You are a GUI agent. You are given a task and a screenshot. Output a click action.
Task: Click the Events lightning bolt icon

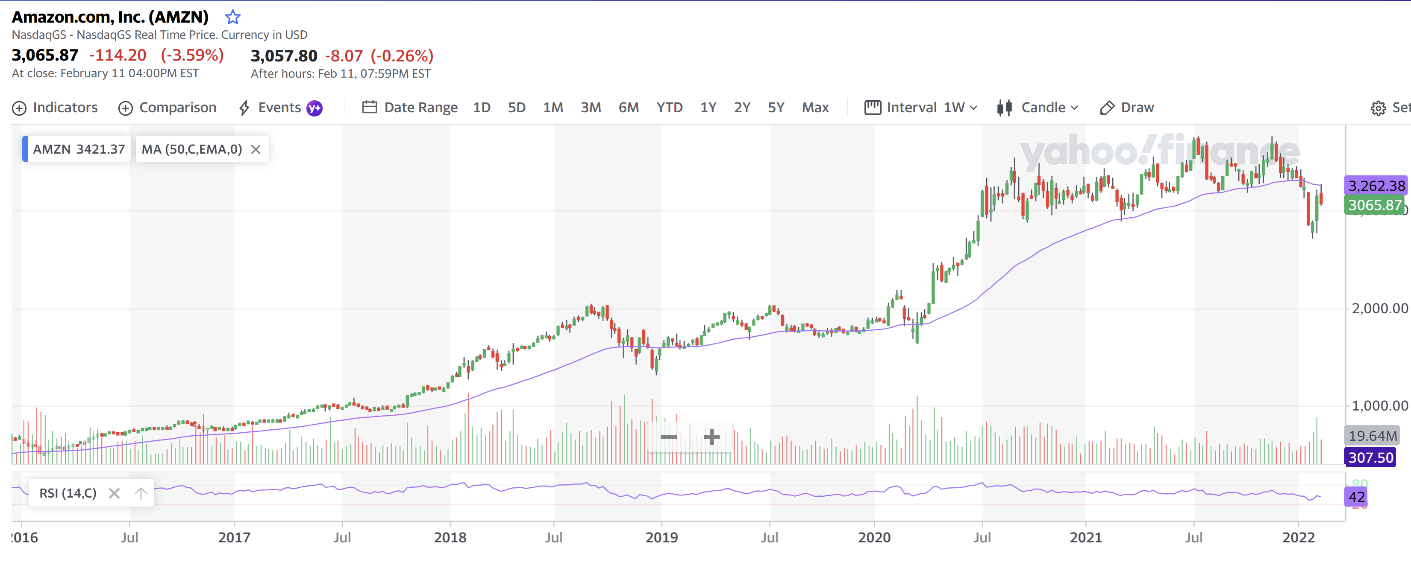click(x=244, y=108)
